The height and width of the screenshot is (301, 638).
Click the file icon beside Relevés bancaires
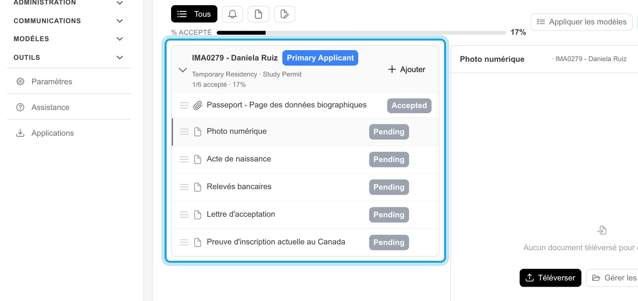(198, 187)
